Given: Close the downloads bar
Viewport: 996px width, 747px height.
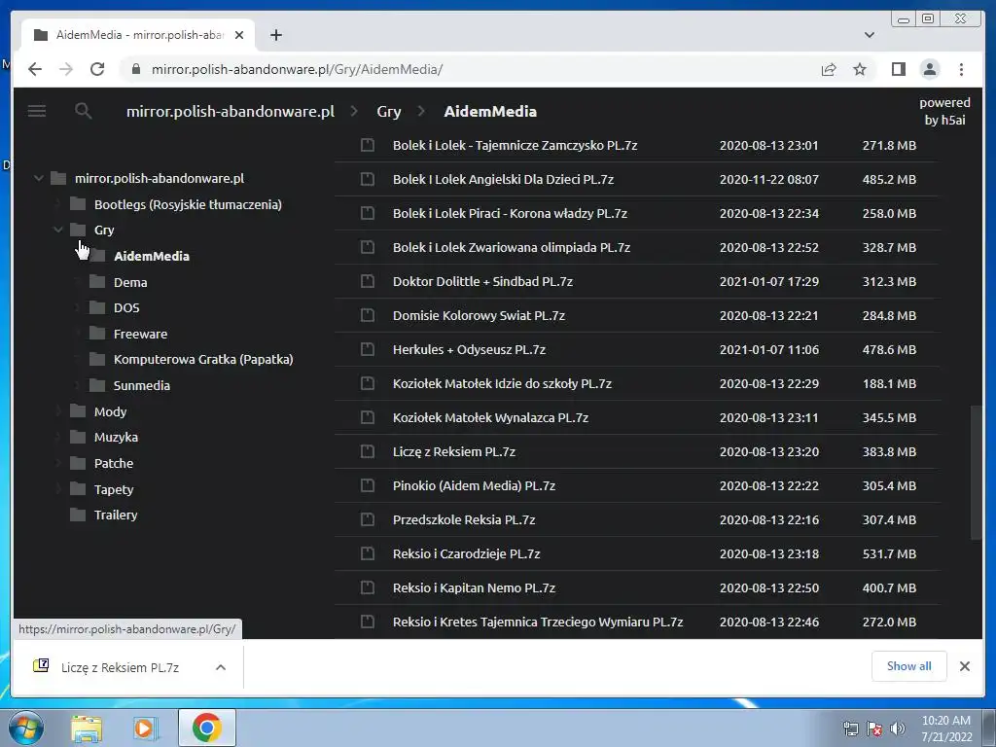Looking at the screenshot, I should tap(964, 666).
